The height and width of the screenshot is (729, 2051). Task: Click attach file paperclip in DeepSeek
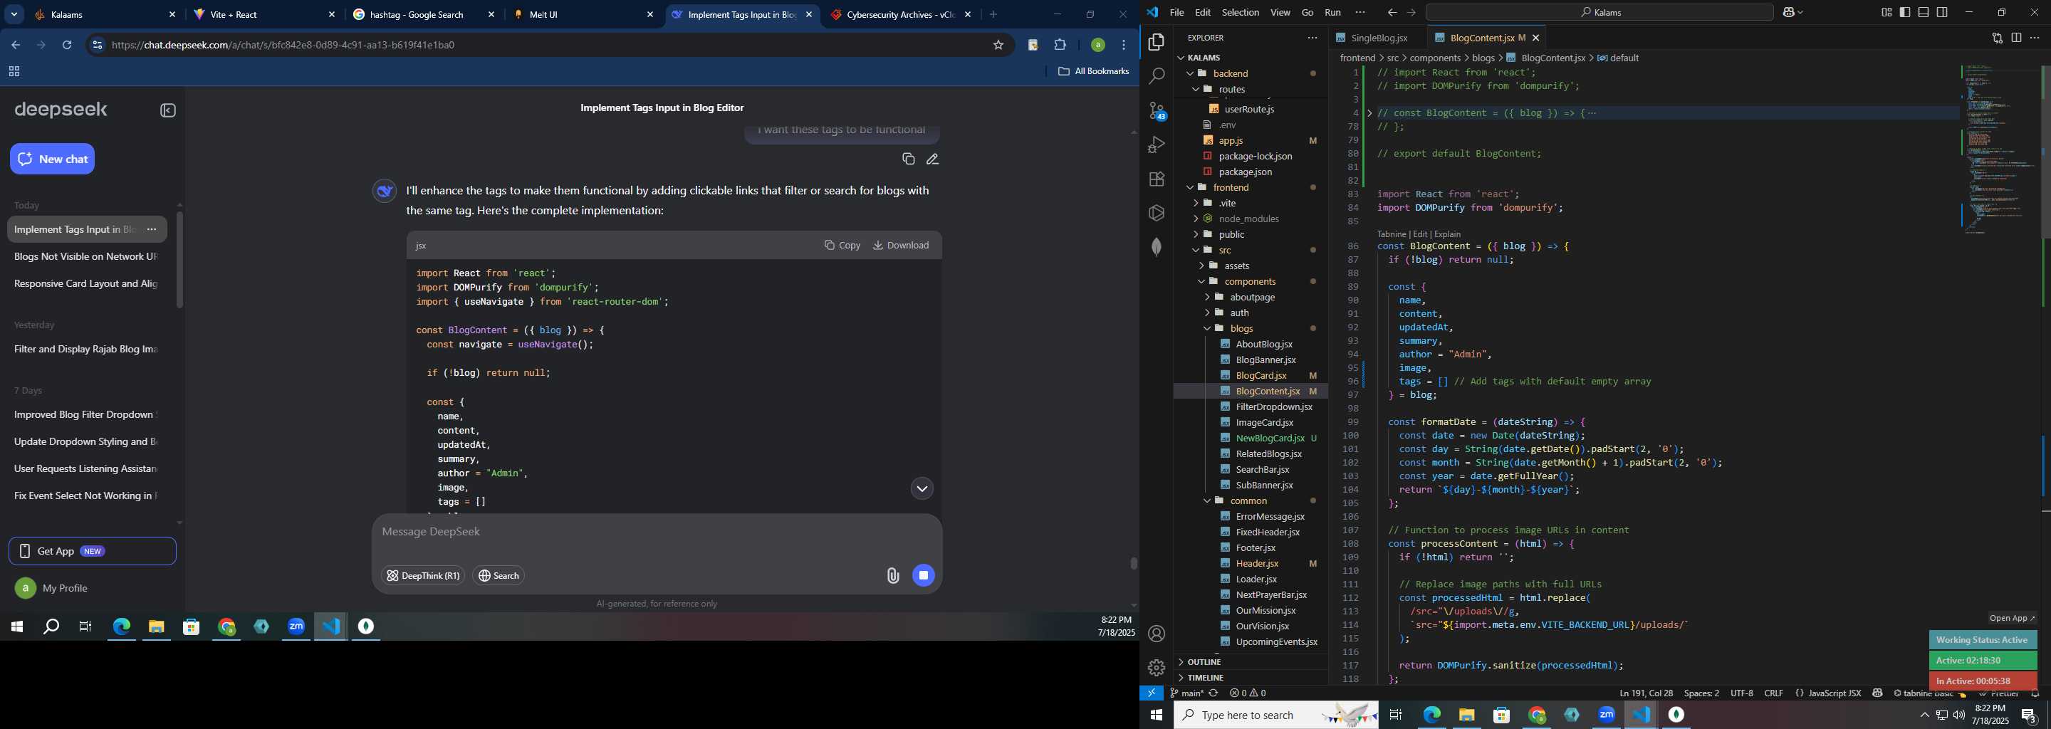tap(892, 575)
